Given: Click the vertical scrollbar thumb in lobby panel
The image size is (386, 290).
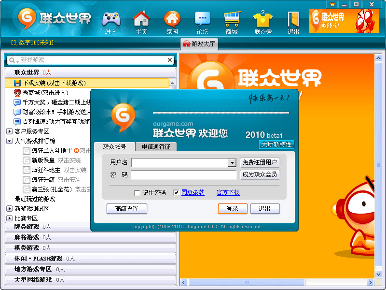Looking at the screenshot, I should [x=378, y=164].
